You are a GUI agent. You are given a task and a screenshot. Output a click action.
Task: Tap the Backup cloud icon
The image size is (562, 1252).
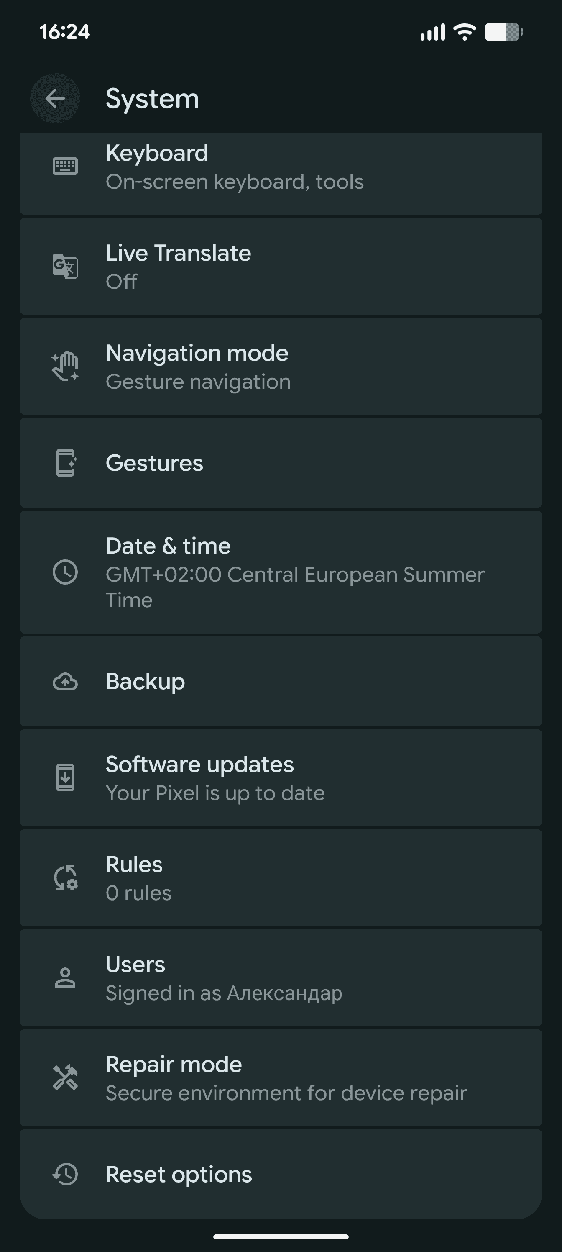coord(65,681)
